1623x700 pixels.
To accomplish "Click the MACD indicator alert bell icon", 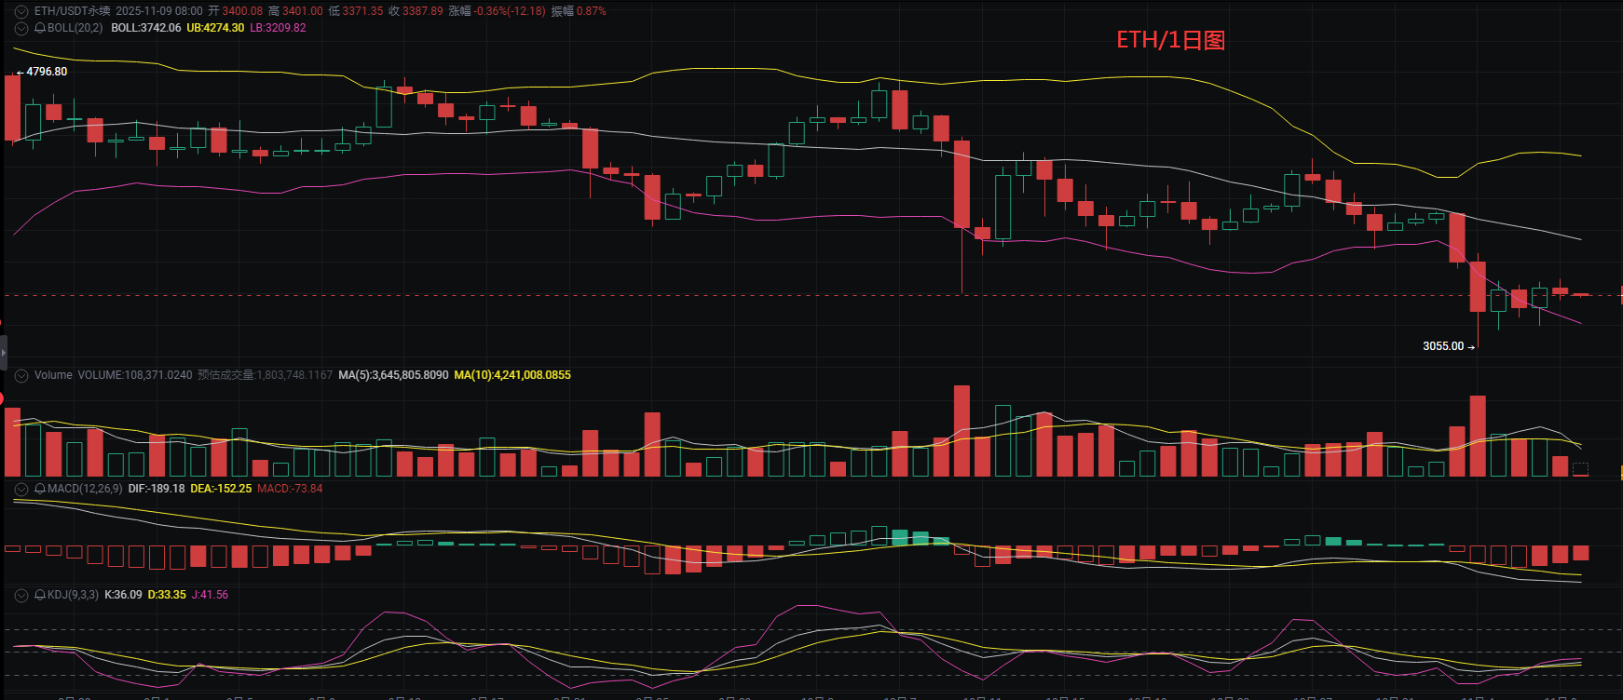I will coord(40,489).
